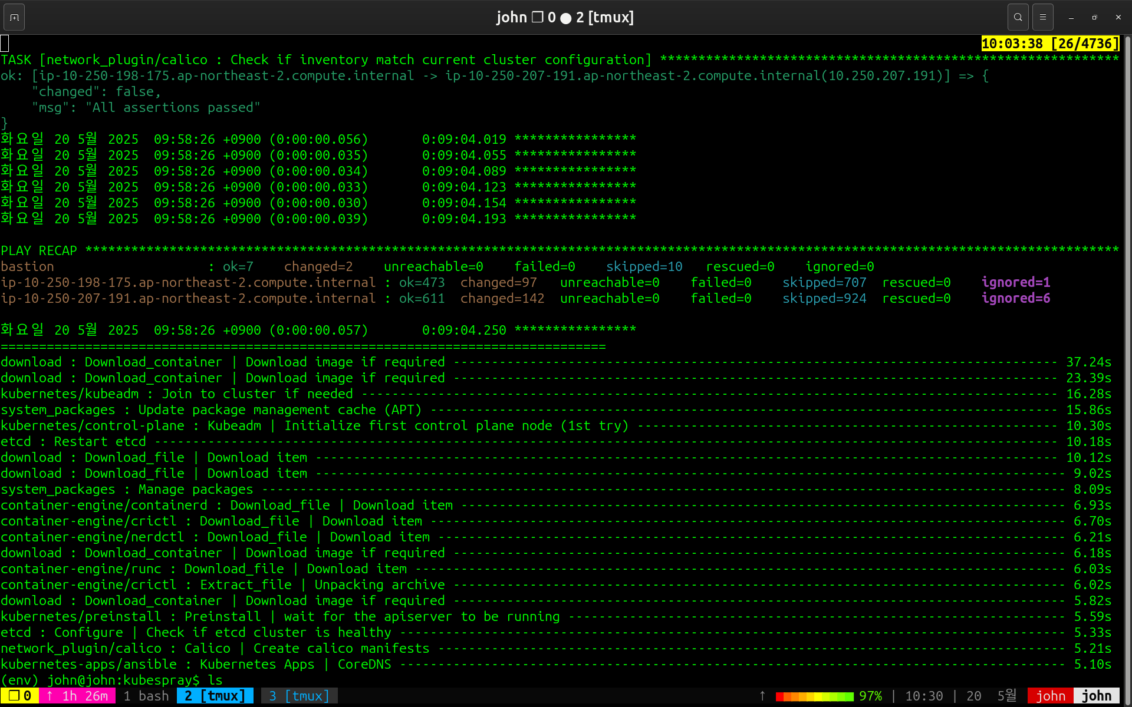Close the terminal window
The width and height of the screenshot is (1132, 707).
1118,18
